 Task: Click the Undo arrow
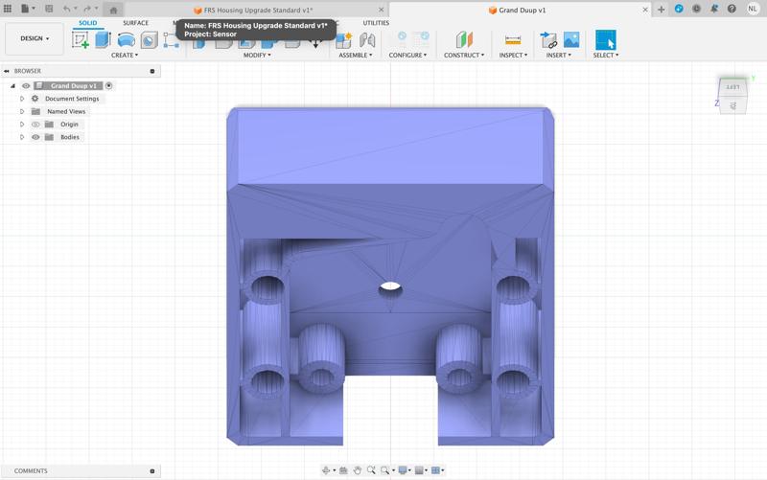(x=66, y=9)
